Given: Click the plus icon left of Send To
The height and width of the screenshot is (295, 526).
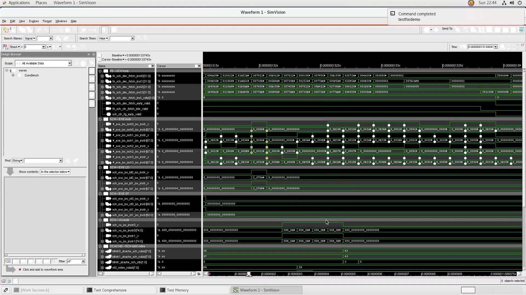Looking at the screenshot, I should pyautogui.click(x=436, y=30).
